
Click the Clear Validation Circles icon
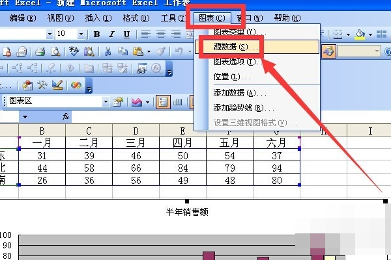(x=123, y=68)
